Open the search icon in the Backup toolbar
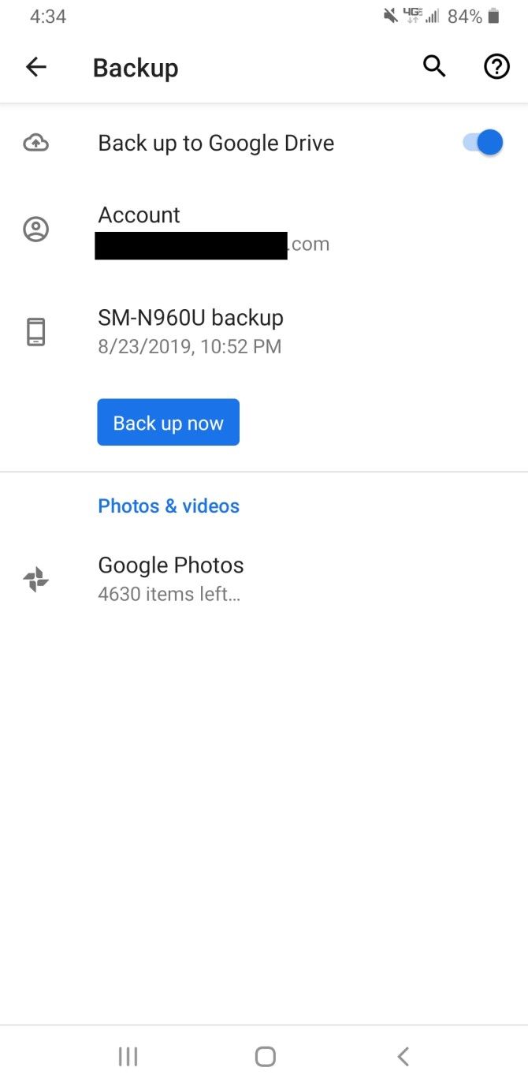The width and height of the screenshot is (528, 1086). (434, 66)
